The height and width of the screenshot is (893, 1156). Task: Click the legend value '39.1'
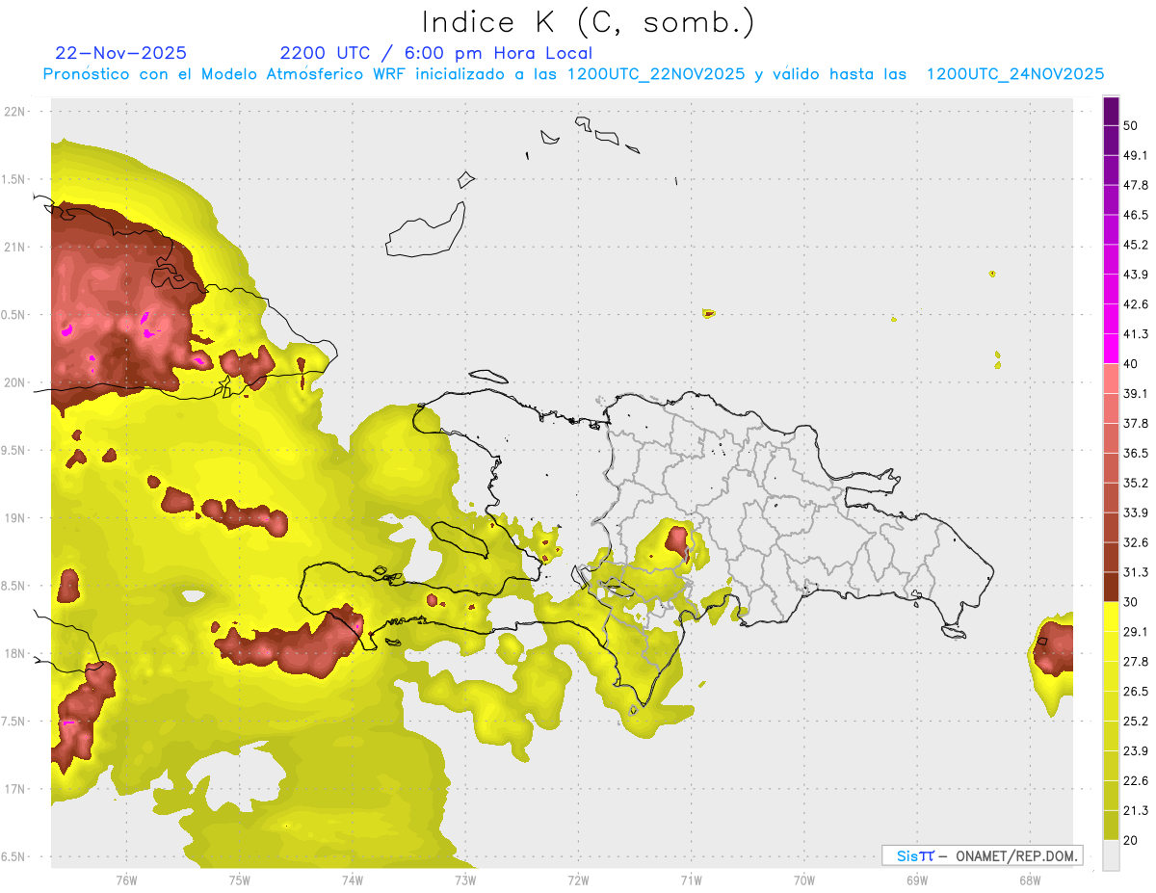click(x=1136, y=393)
